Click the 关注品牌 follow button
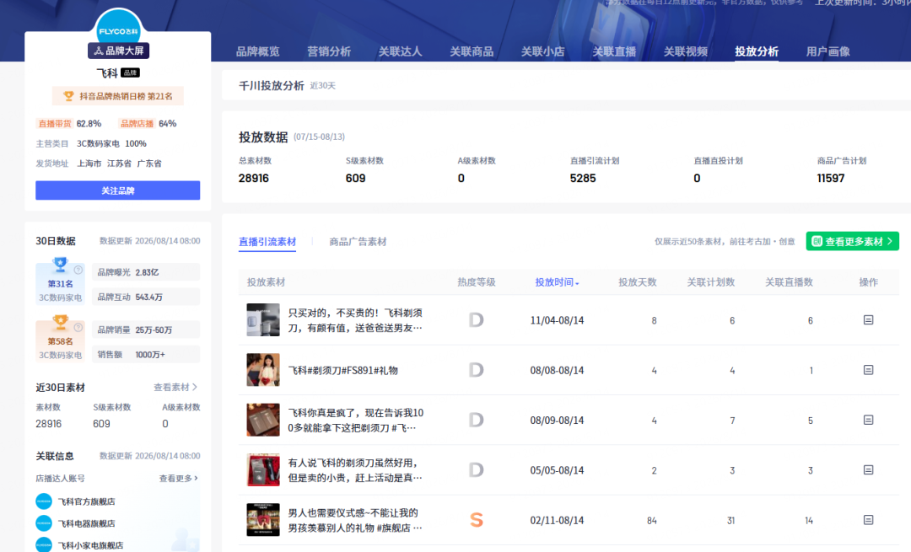This screenshot has width=911, height=552. point(118,190)
